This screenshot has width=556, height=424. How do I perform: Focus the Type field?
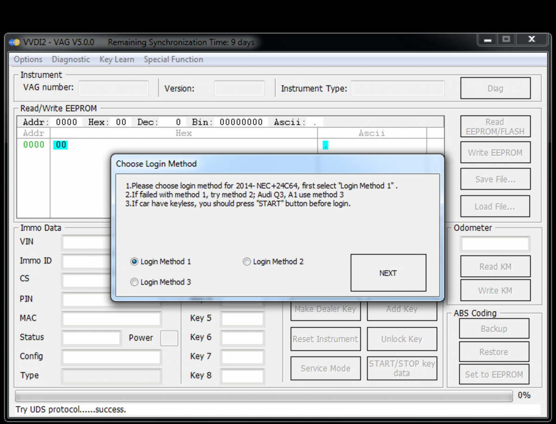click(x=112, y=376)
